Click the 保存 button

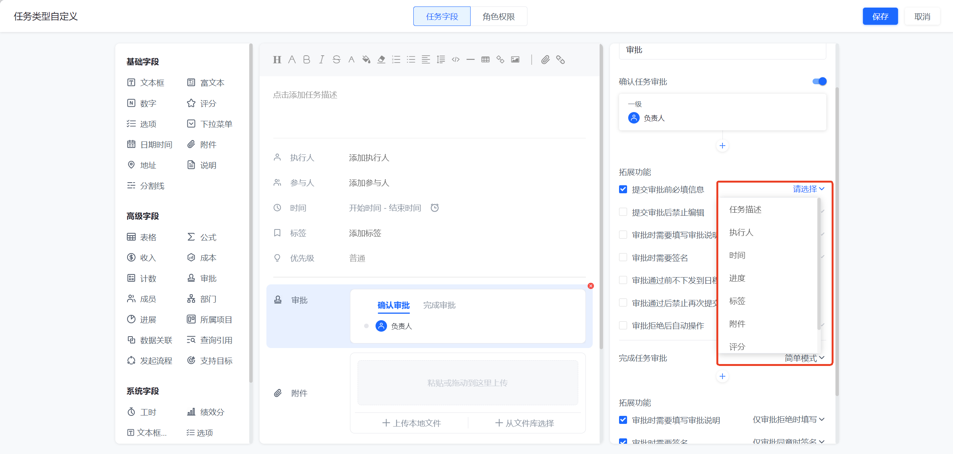880,16
